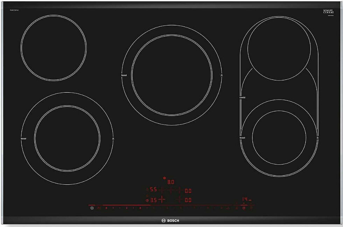Tap the dim stopwatch icon at far right
Viewport: 343px width, 227px height.
coord(251,208)
